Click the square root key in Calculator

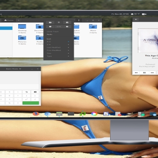point(35,99)
